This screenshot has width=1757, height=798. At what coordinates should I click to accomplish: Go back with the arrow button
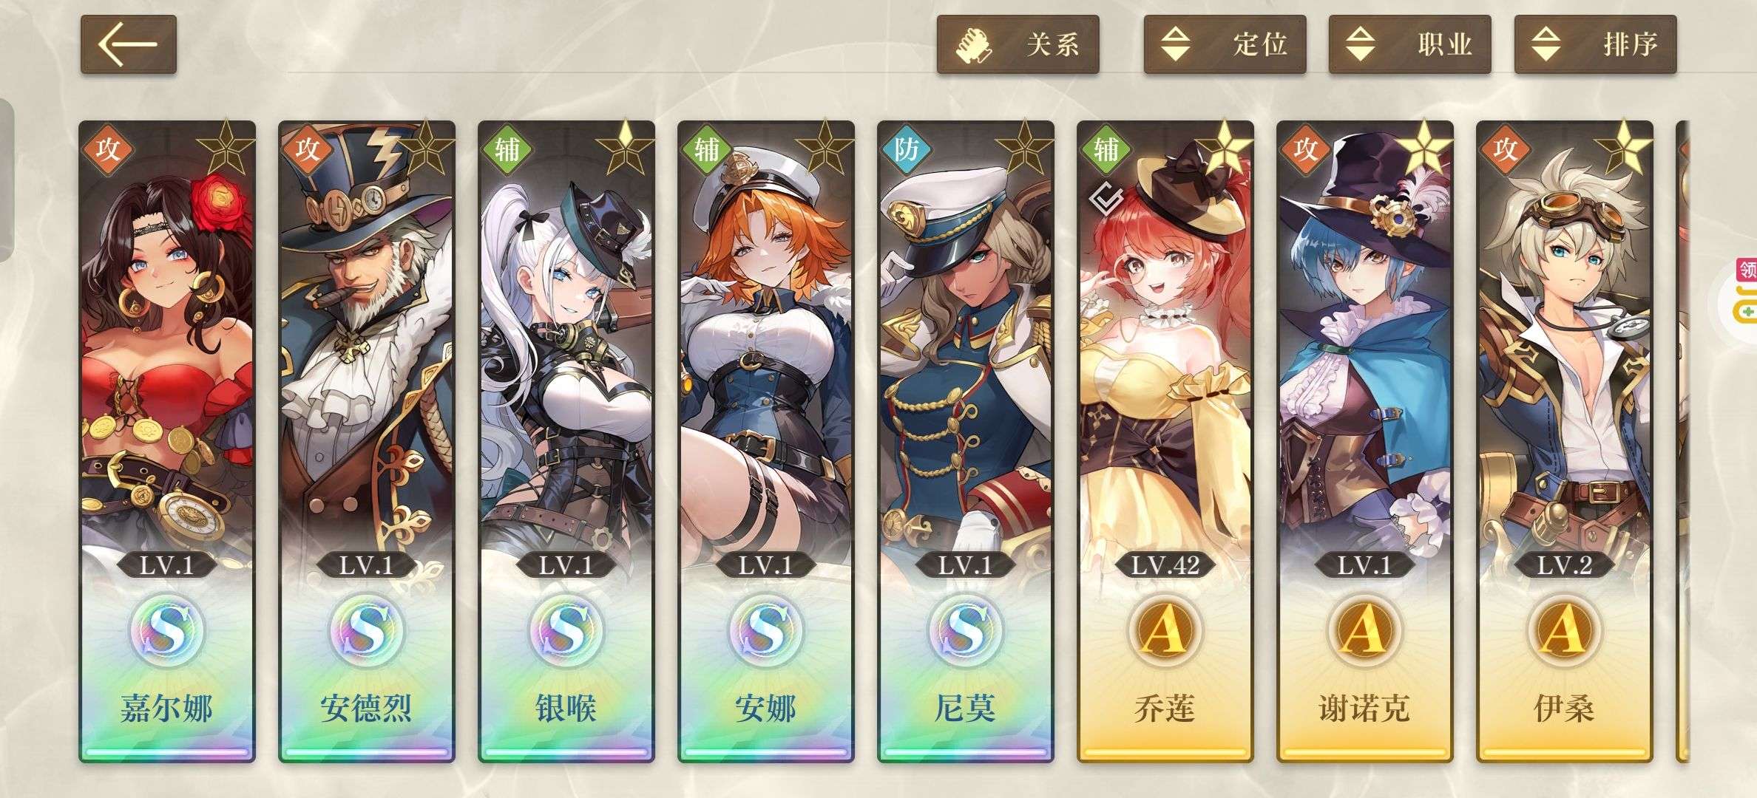pos(128,44)
